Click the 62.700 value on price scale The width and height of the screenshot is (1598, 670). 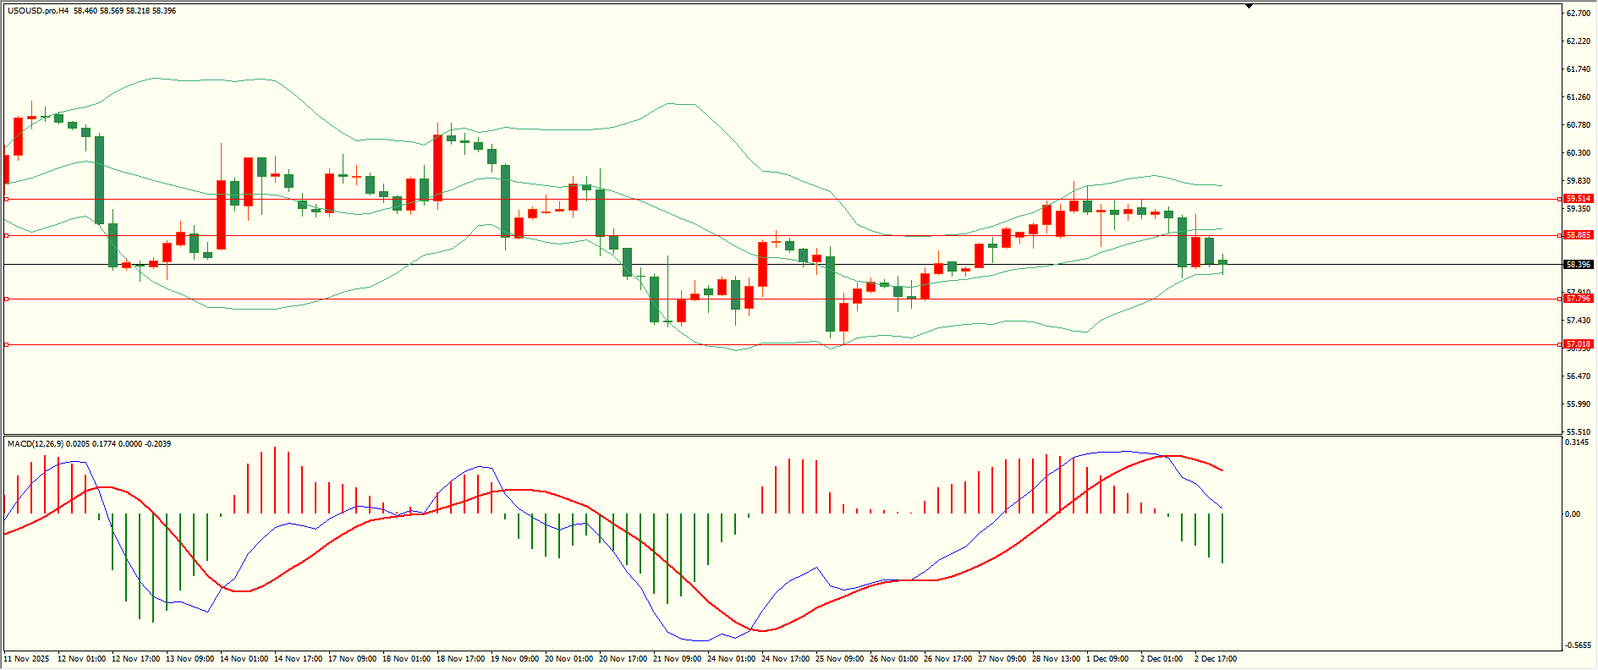tap(1578, 14)
